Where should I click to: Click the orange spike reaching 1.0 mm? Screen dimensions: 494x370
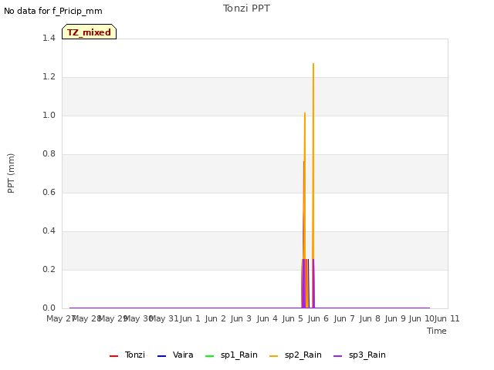[x=305, y=186]
